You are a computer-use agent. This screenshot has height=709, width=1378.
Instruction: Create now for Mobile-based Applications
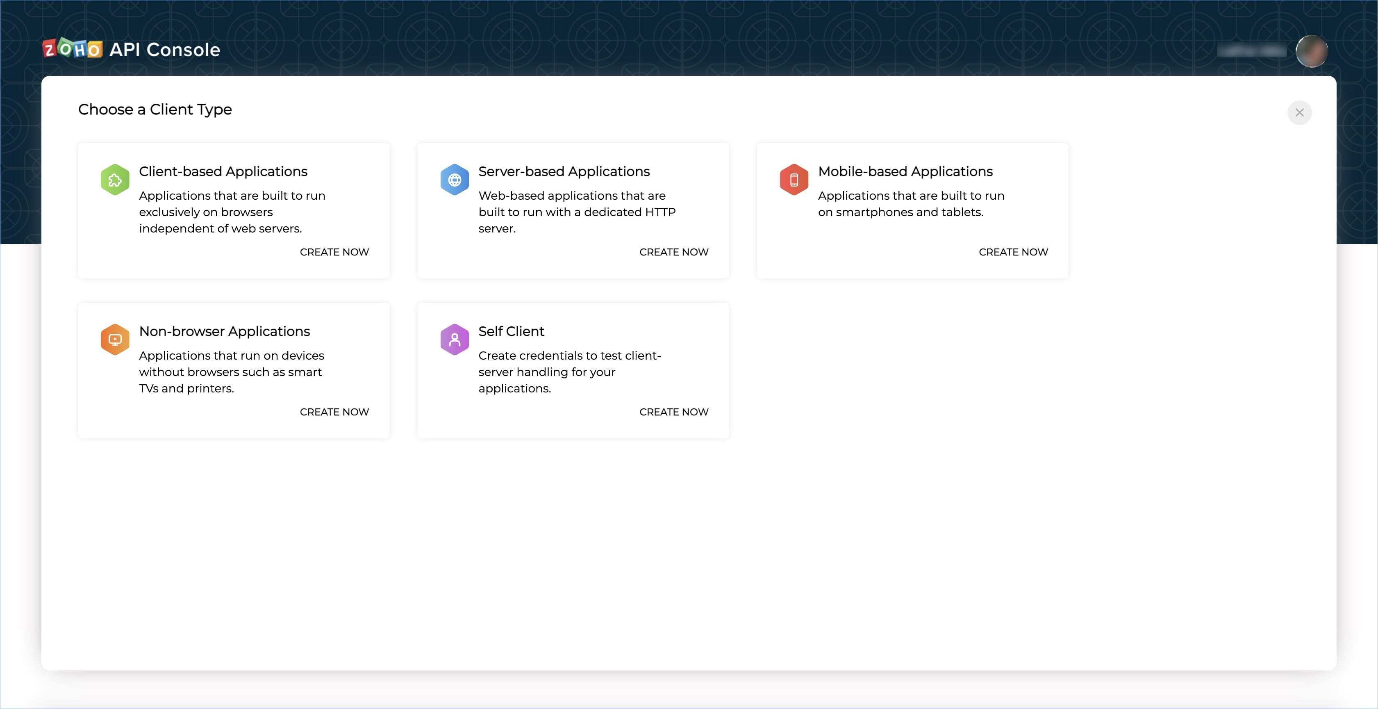point(1013,252)
